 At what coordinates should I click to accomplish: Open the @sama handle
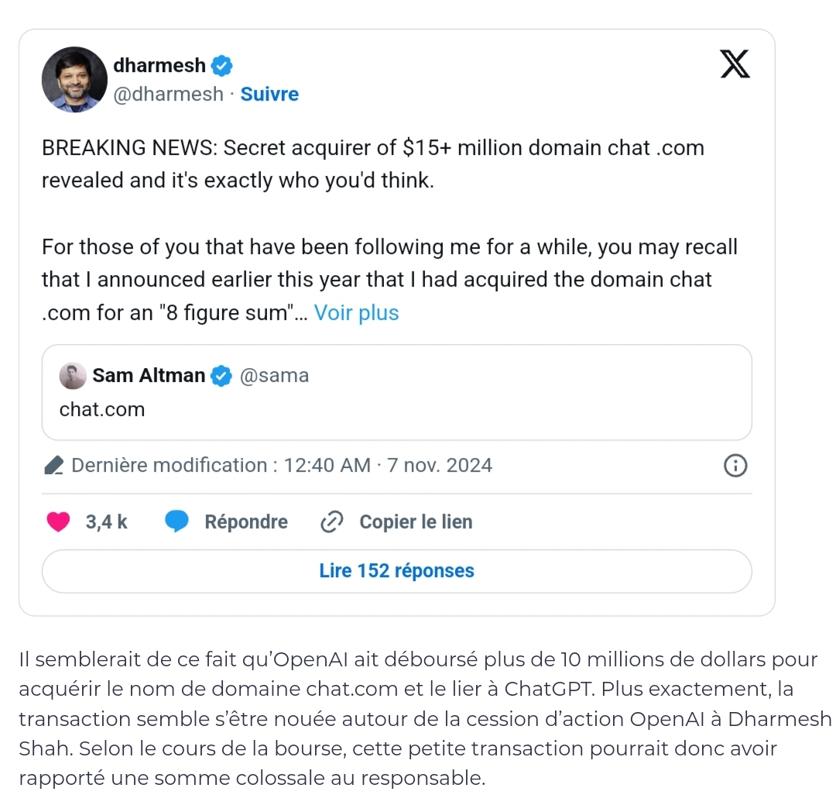pos(274,376)
